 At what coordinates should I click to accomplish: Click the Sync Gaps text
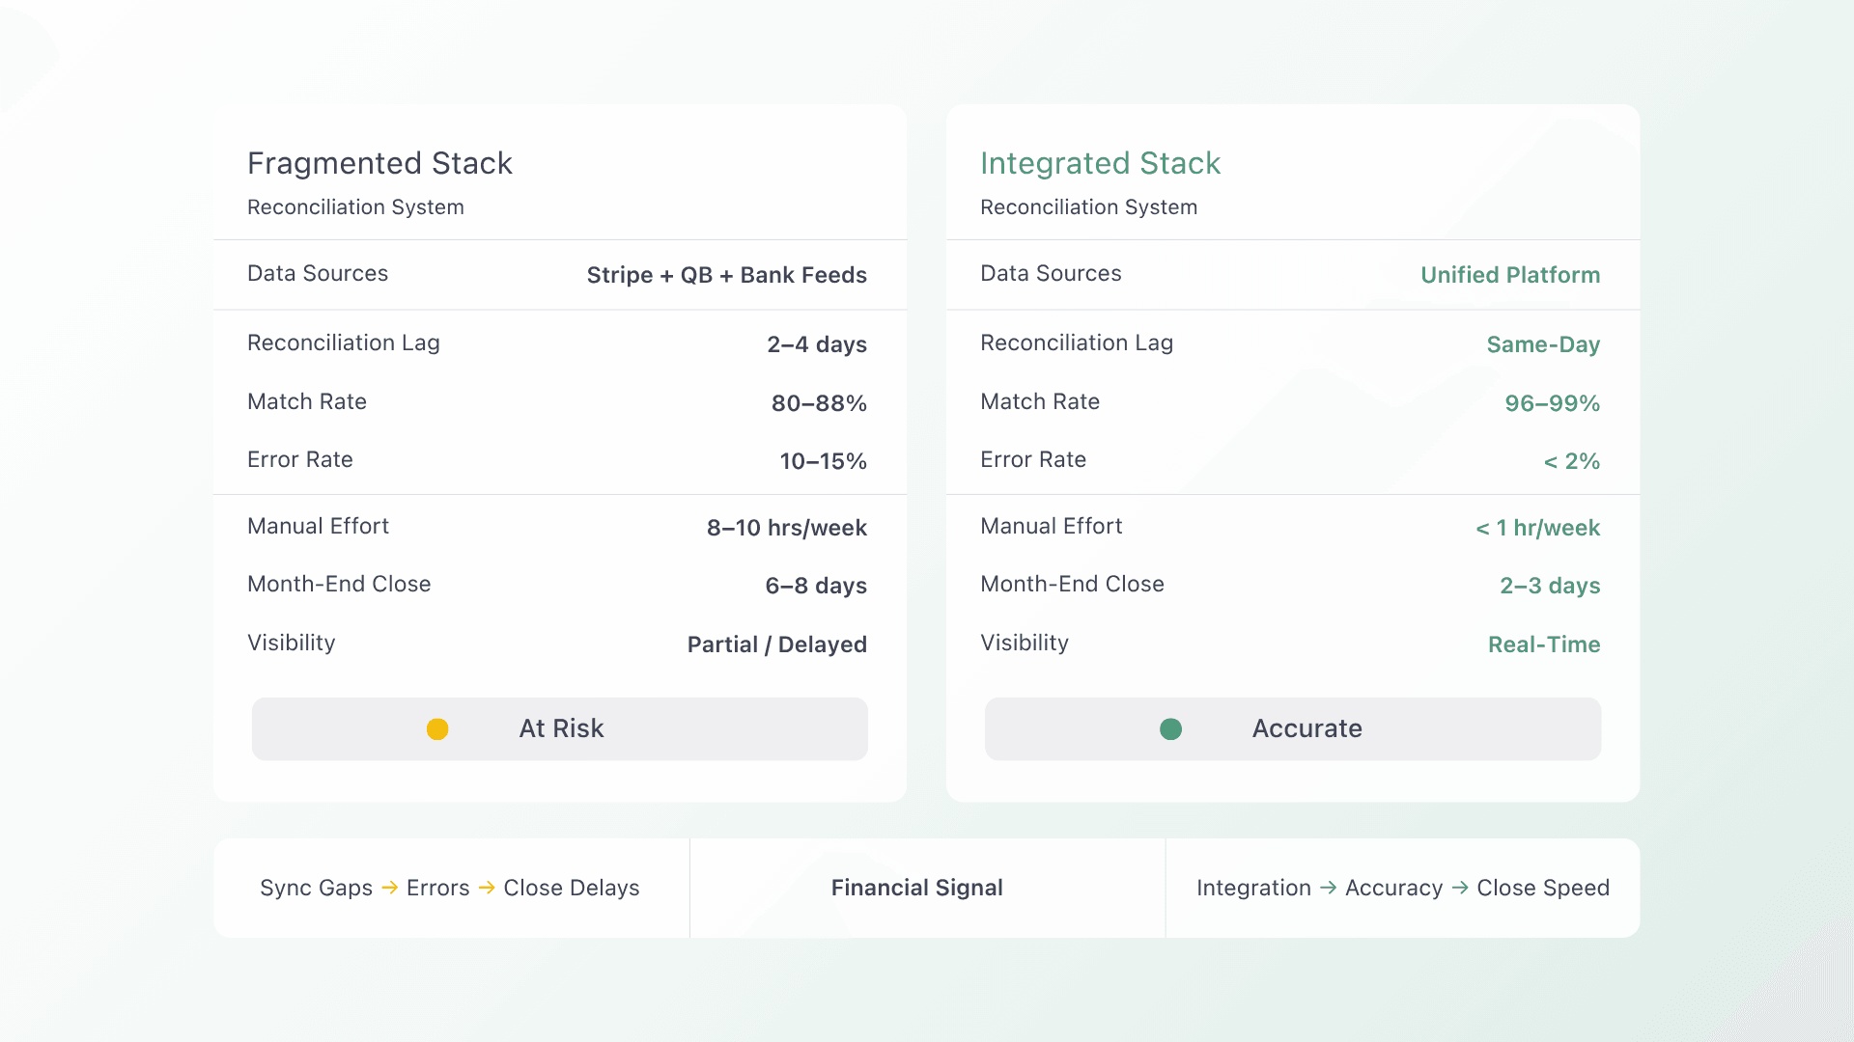pos(316,888)
